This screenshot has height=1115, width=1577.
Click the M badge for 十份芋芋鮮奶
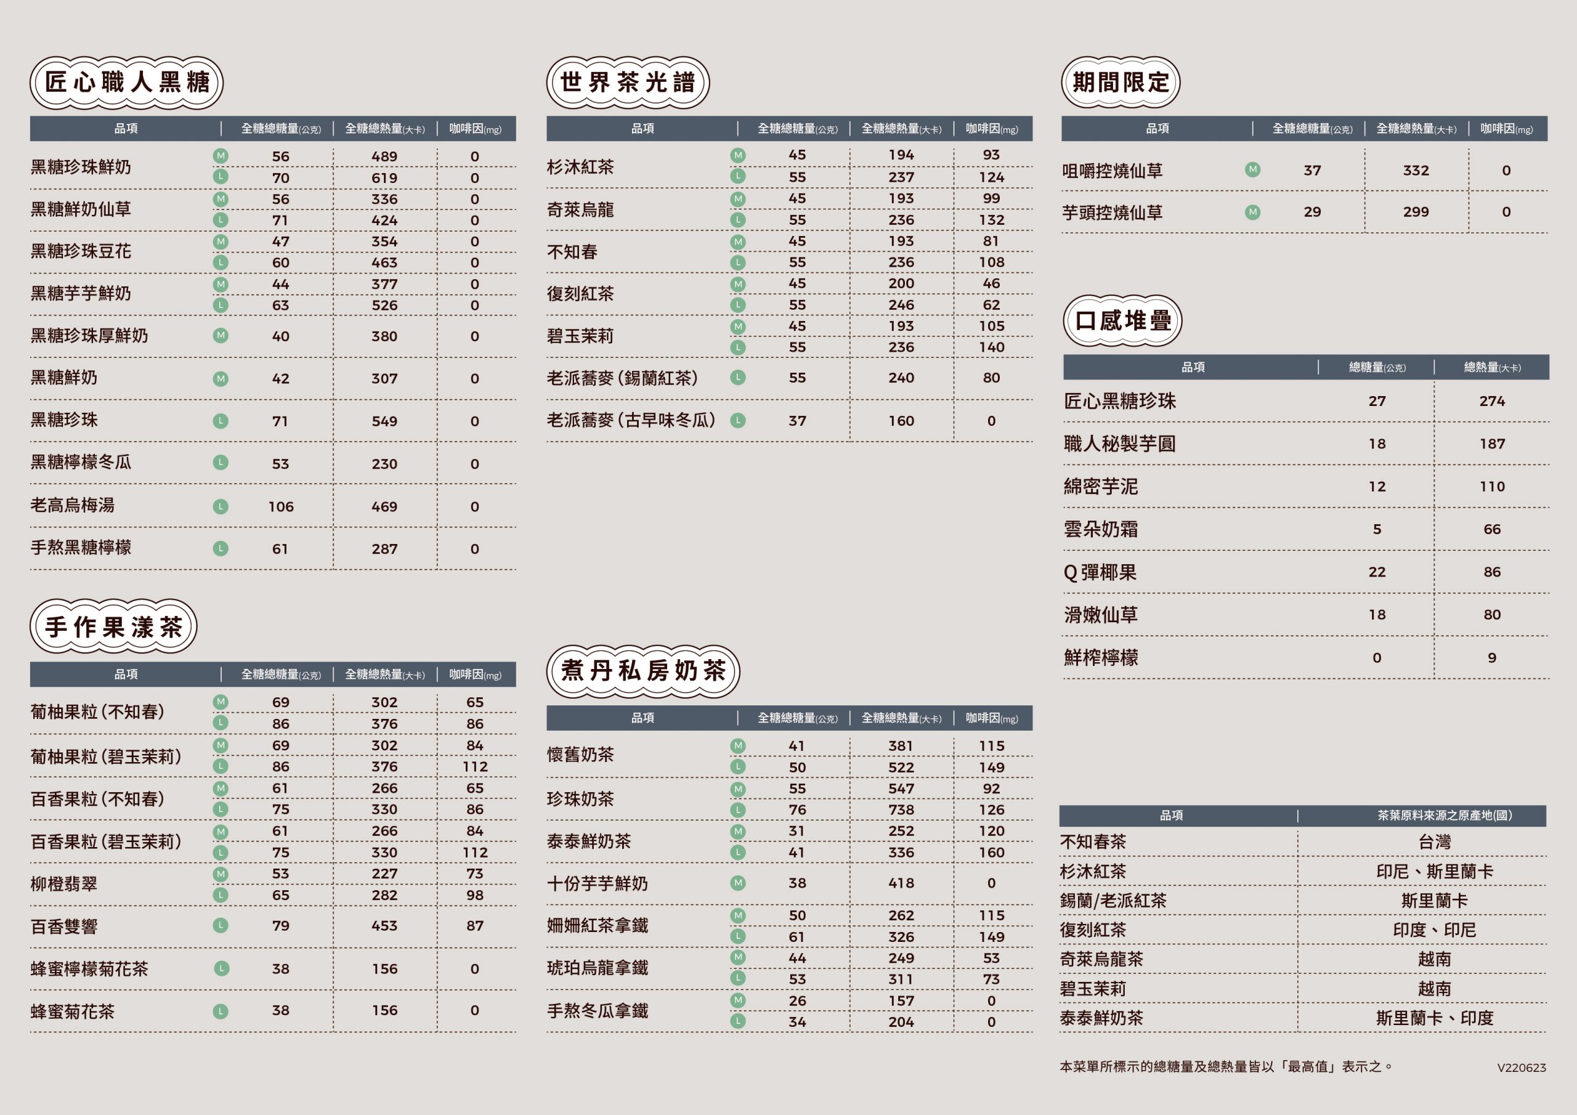point(737,883)
